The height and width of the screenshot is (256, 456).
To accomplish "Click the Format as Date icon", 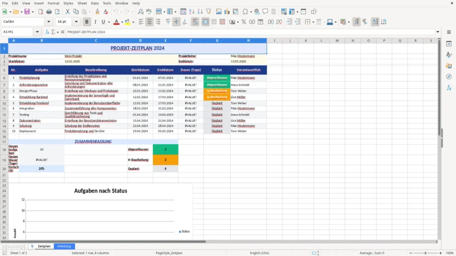I will pos(261,22).
